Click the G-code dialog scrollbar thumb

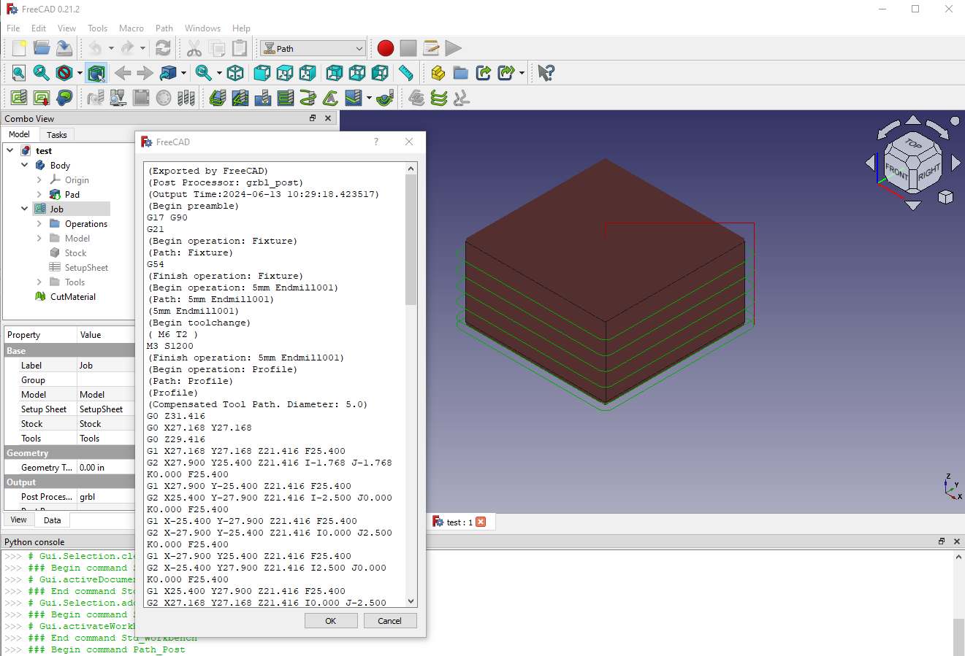tap(411, 239)
